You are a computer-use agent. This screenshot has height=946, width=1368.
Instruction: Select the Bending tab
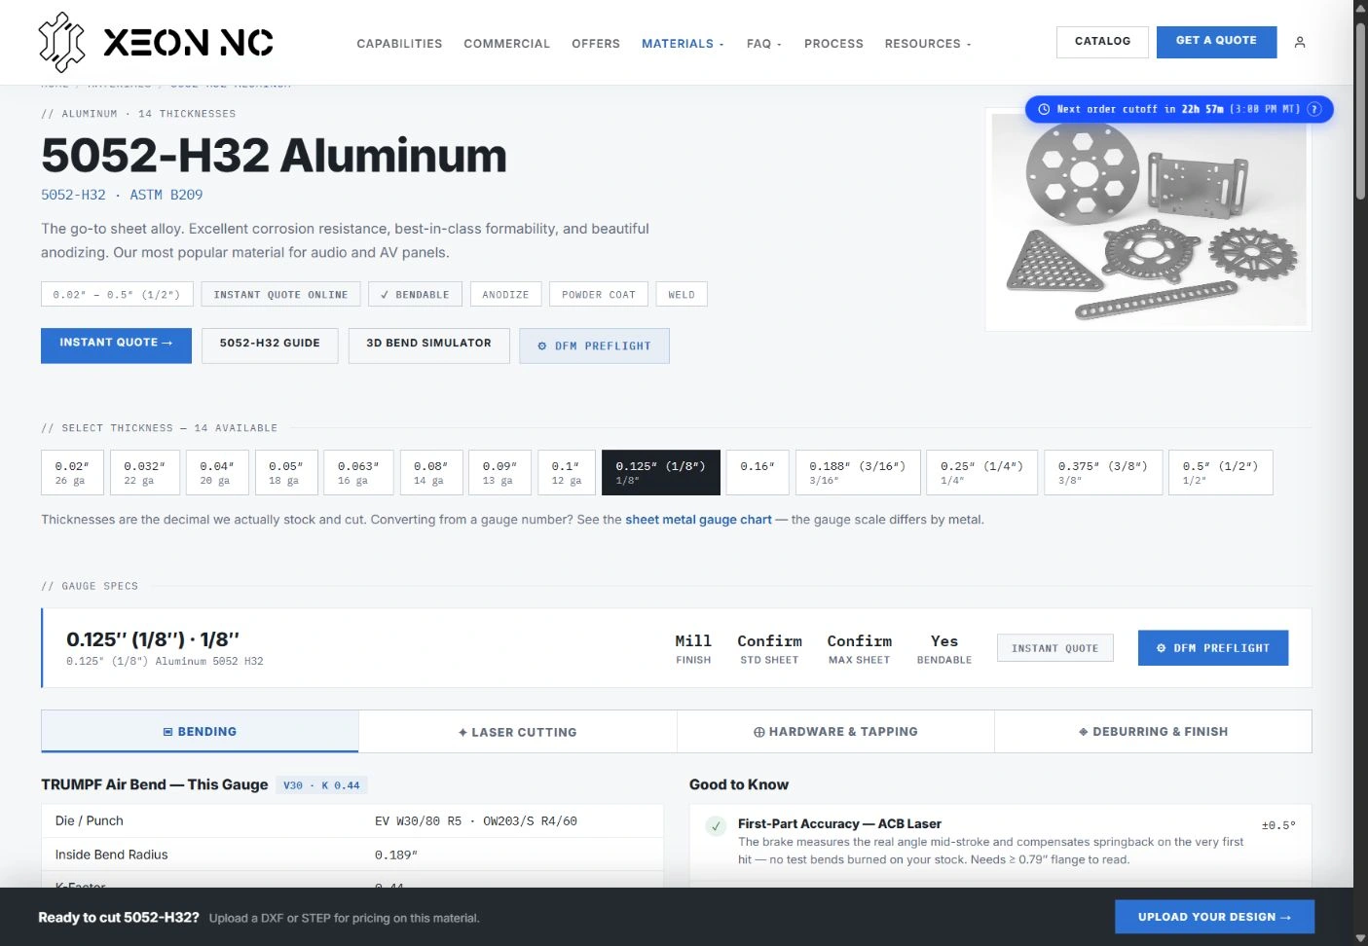[x=200, y=732]
